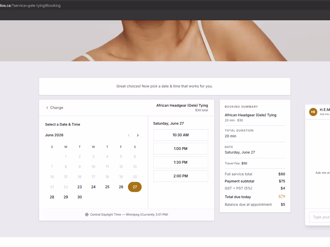Click the 'Travel Fee: $50' line
330x247 pixels.
click(236, 163)
